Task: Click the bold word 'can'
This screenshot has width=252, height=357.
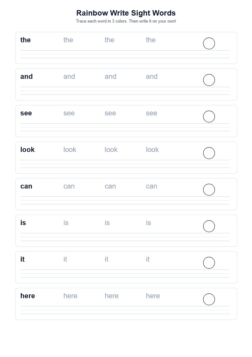Action: click(x=26, y=186)
